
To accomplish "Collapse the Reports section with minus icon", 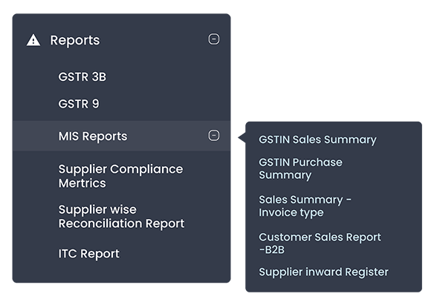I will (x=214, y=39).
